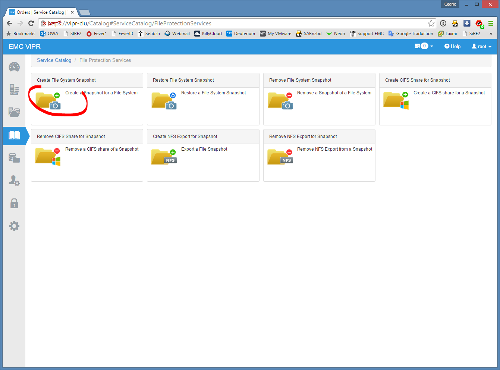Bookmark this page with the star icon
Viewport: 500px width, 370px height.
(431, 23)
